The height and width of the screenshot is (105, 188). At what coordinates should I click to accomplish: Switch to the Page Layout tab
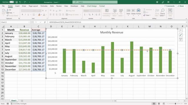coord(33,6)
